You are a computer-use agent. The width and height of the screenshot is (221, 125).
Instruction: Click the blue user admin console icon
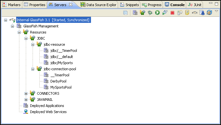[202, 13]
